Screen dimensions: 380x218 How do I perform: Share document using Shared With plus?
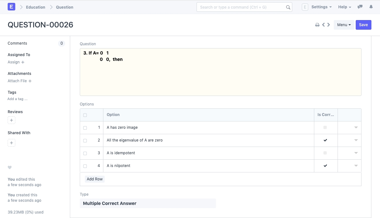(11, 143)
